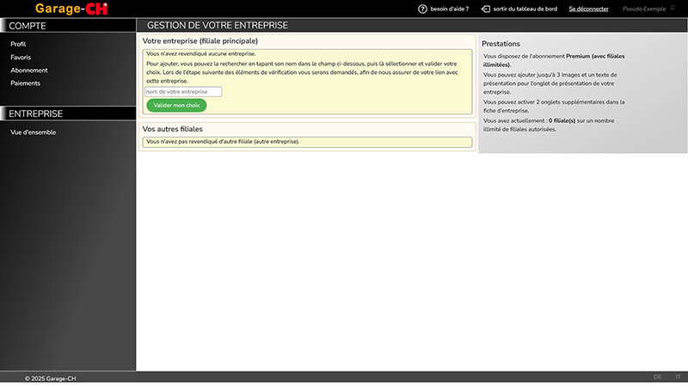
Task: Open 'besoin d'aide ?' help link
Action: coord(449,9)
